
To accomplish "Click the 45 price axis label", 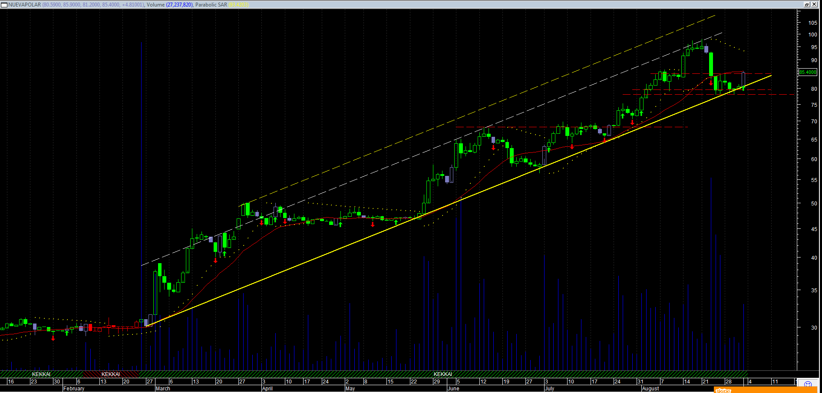I will (x=814, y=229).
